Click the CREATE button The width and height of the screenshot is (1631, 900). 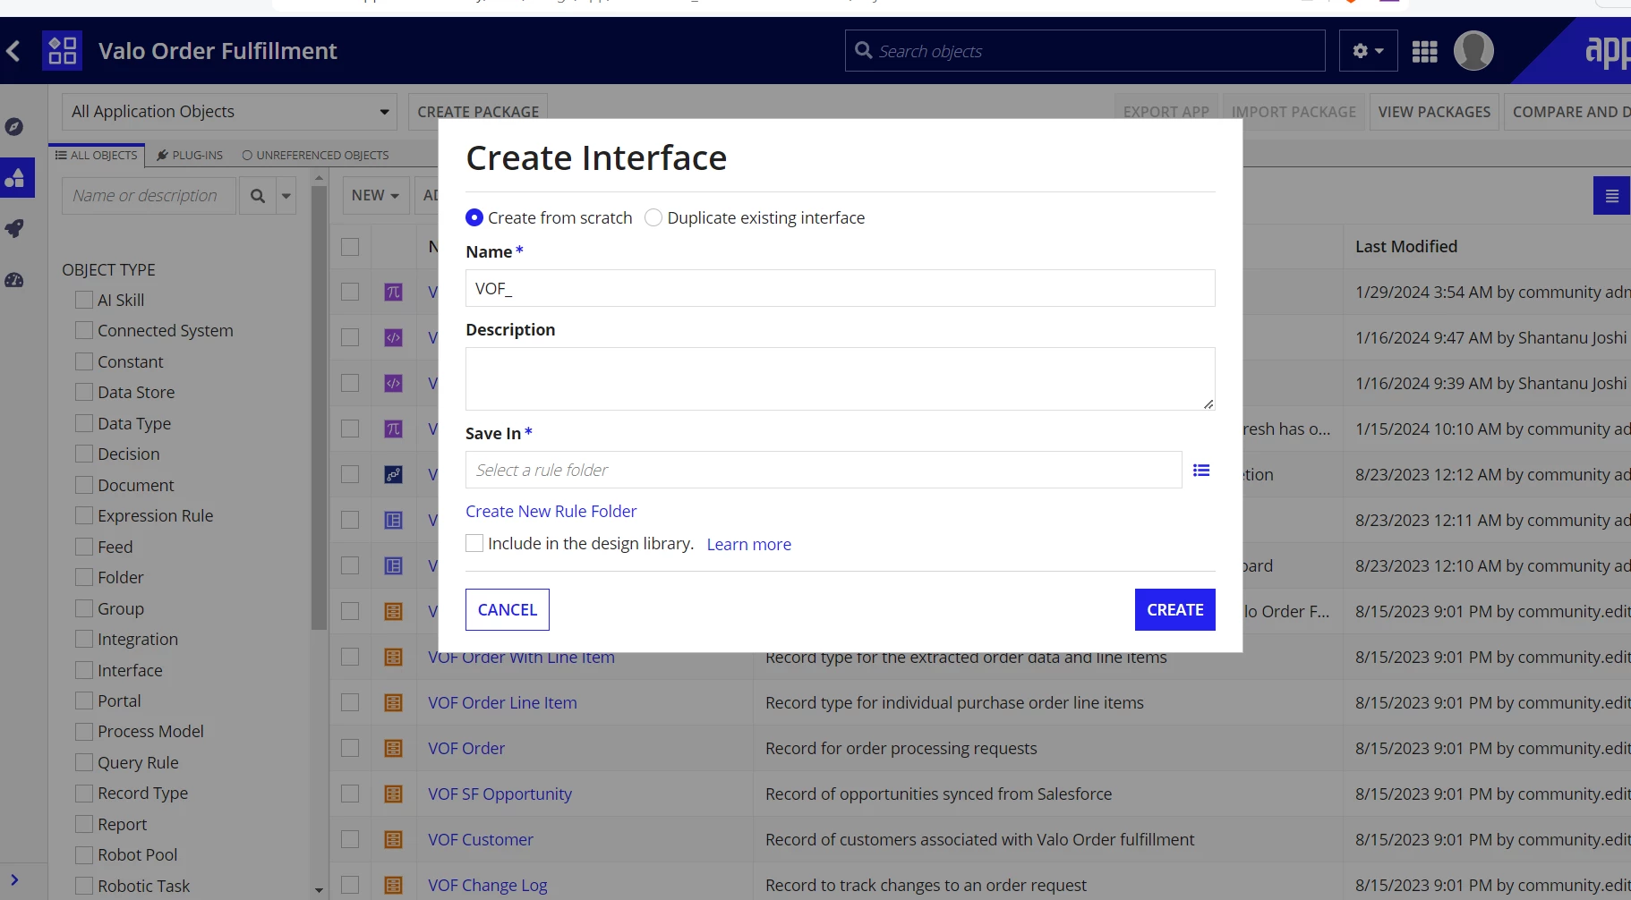point(1174,609)
